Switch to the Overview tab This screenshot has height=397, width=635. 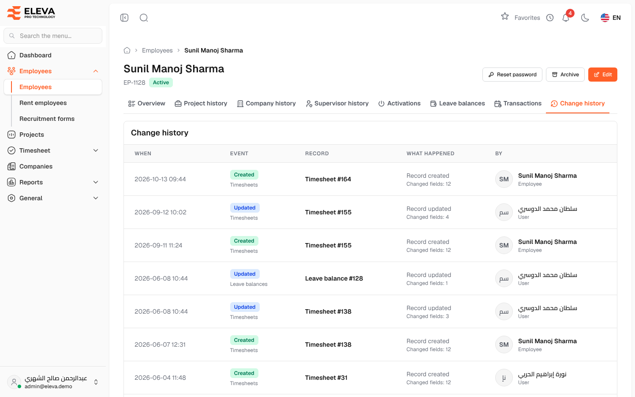pos(147,103)
